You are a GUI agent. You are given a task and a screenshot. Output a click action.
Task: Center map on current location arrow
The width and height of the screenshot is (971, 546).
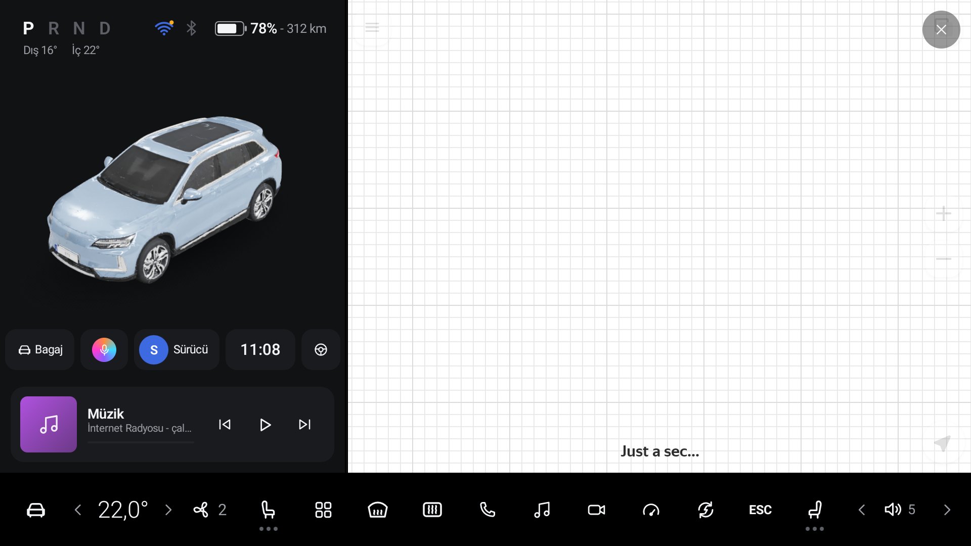(942, 443)
